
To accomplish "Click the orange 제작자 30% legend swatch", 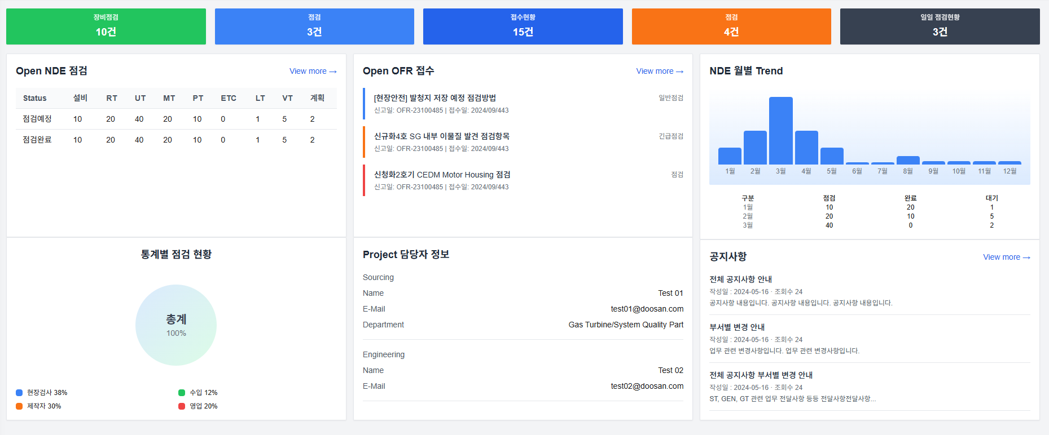I will 19,406.
